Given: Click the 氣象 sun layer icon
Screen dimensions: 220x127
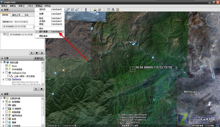Looking at the screenshot, I should click(x=10, y=119).
